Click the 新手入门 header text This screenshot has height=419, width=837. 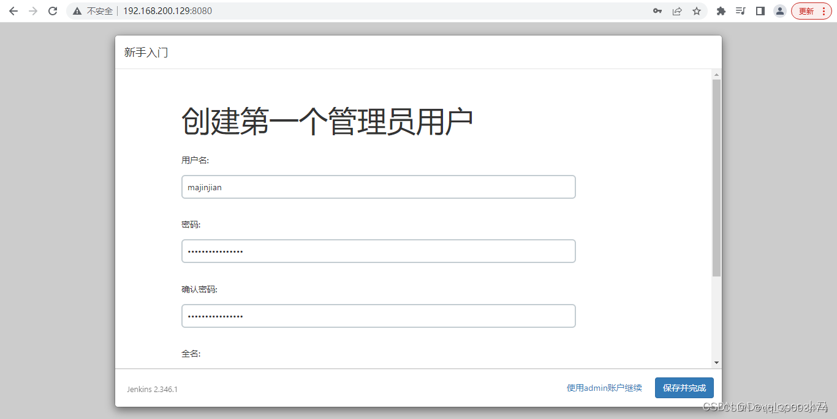pos(146,53)
